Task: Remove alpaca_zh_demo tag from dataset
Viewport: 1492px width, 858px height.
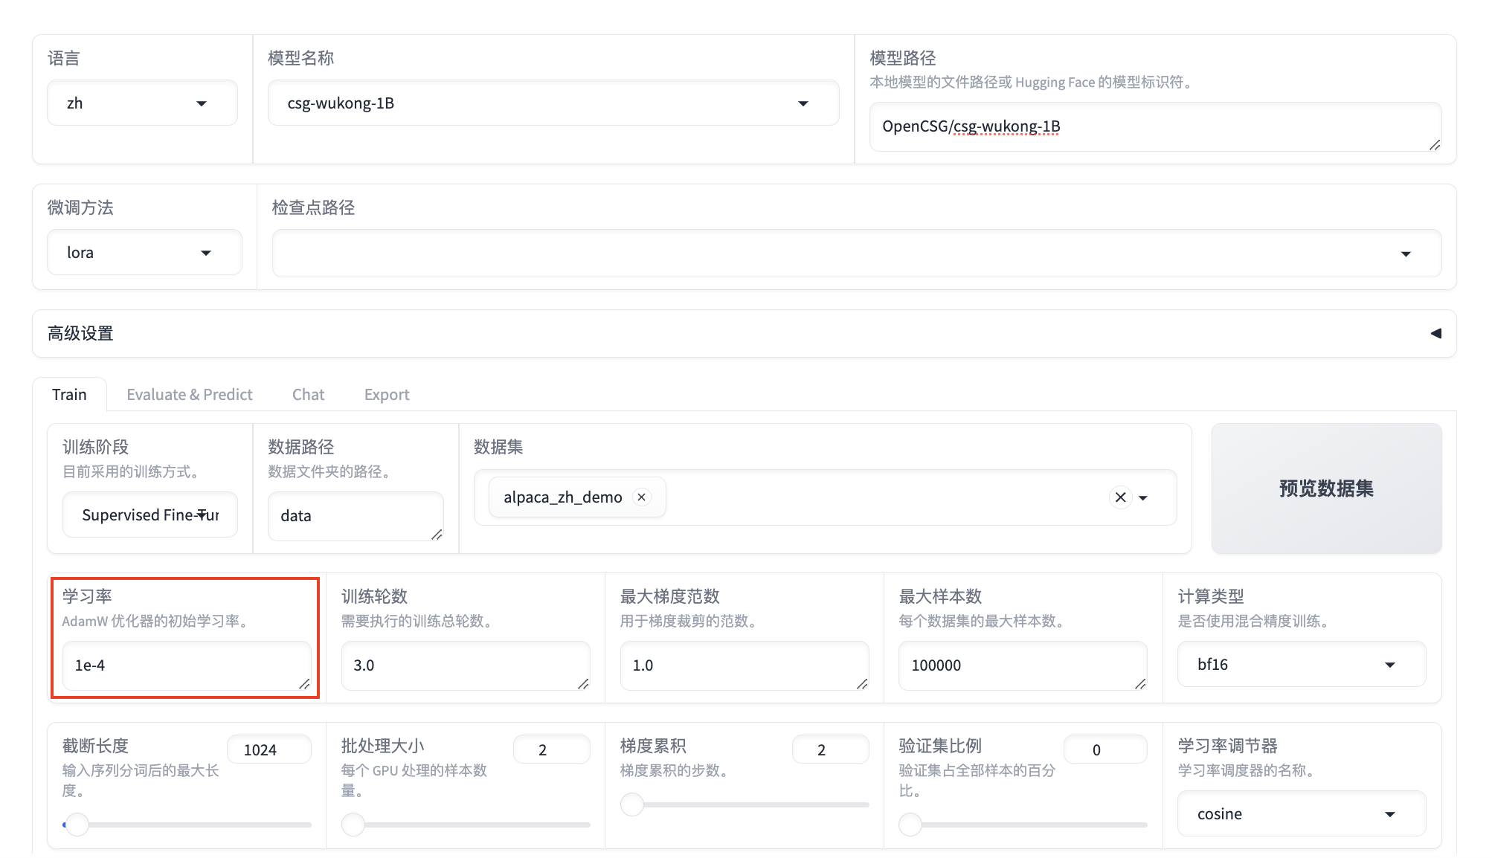Action: point(641,497)
